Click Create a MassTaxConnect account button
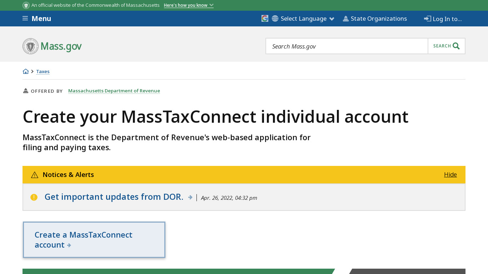Viewport: 488px width, 274px height. tap(94, 240)
